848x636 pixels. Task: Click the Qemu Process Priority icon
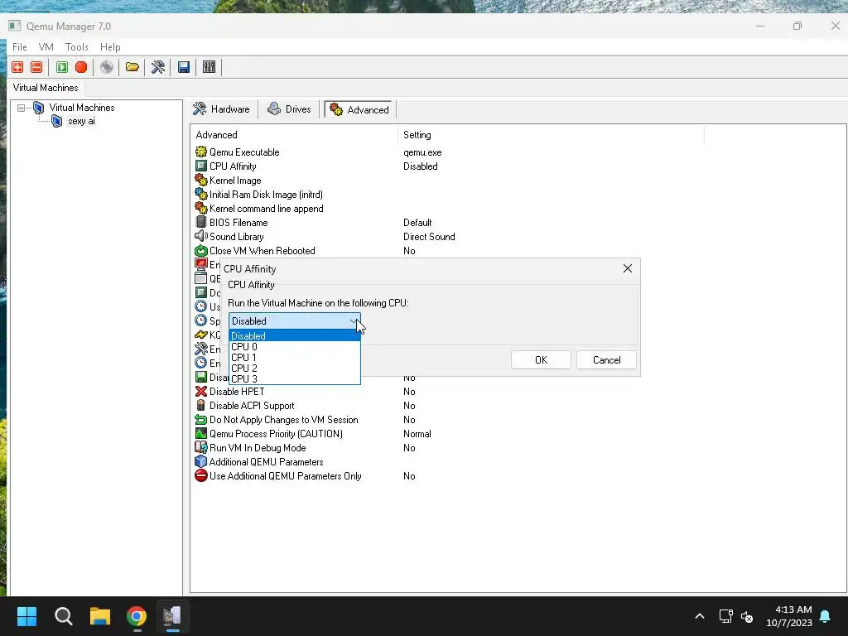[x=201, y=433]
